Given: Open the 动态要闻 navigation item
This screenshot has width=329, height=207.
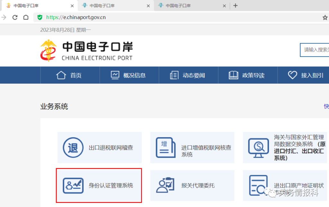Looking at the screenshot, I should (188, 75).
